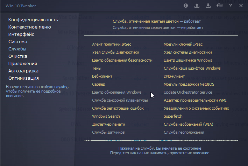Click the hint 'Наведите мышь на любую службу'

37,87
